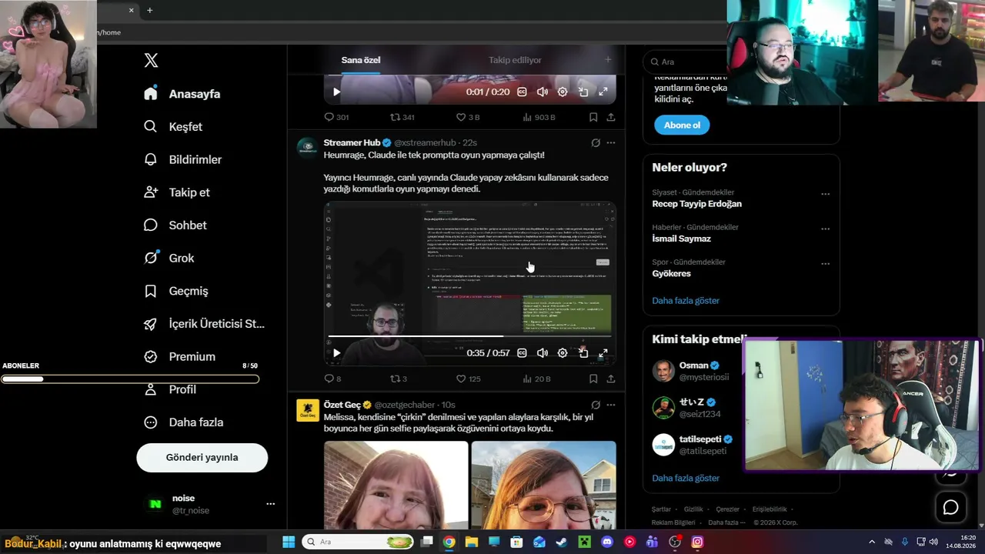Open Grok from the sidebar
Viewport: 985px width, 554px height.
(169, 259)
